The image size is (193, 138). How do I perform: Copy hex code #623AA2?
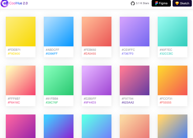pyautogui.click(x=128, y=103)
